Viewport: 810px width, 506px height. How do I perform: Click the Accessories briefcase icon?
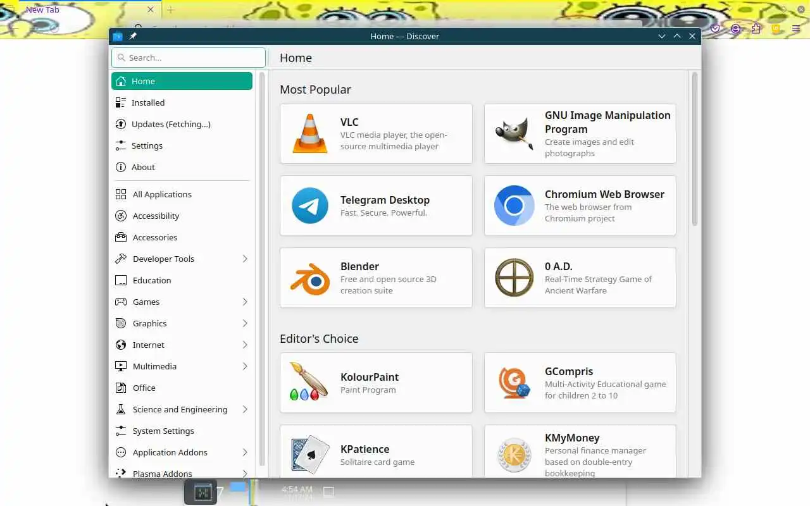pos(121,237)
